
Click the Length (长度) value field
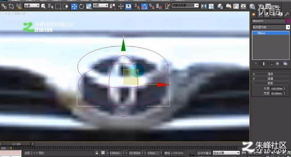277,89
